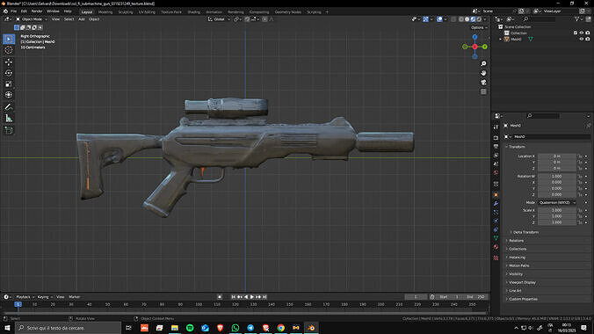The image size is (594, 334).
Task: Toggle Collection exclude checkbox in outliner
Action: [576, 33]
